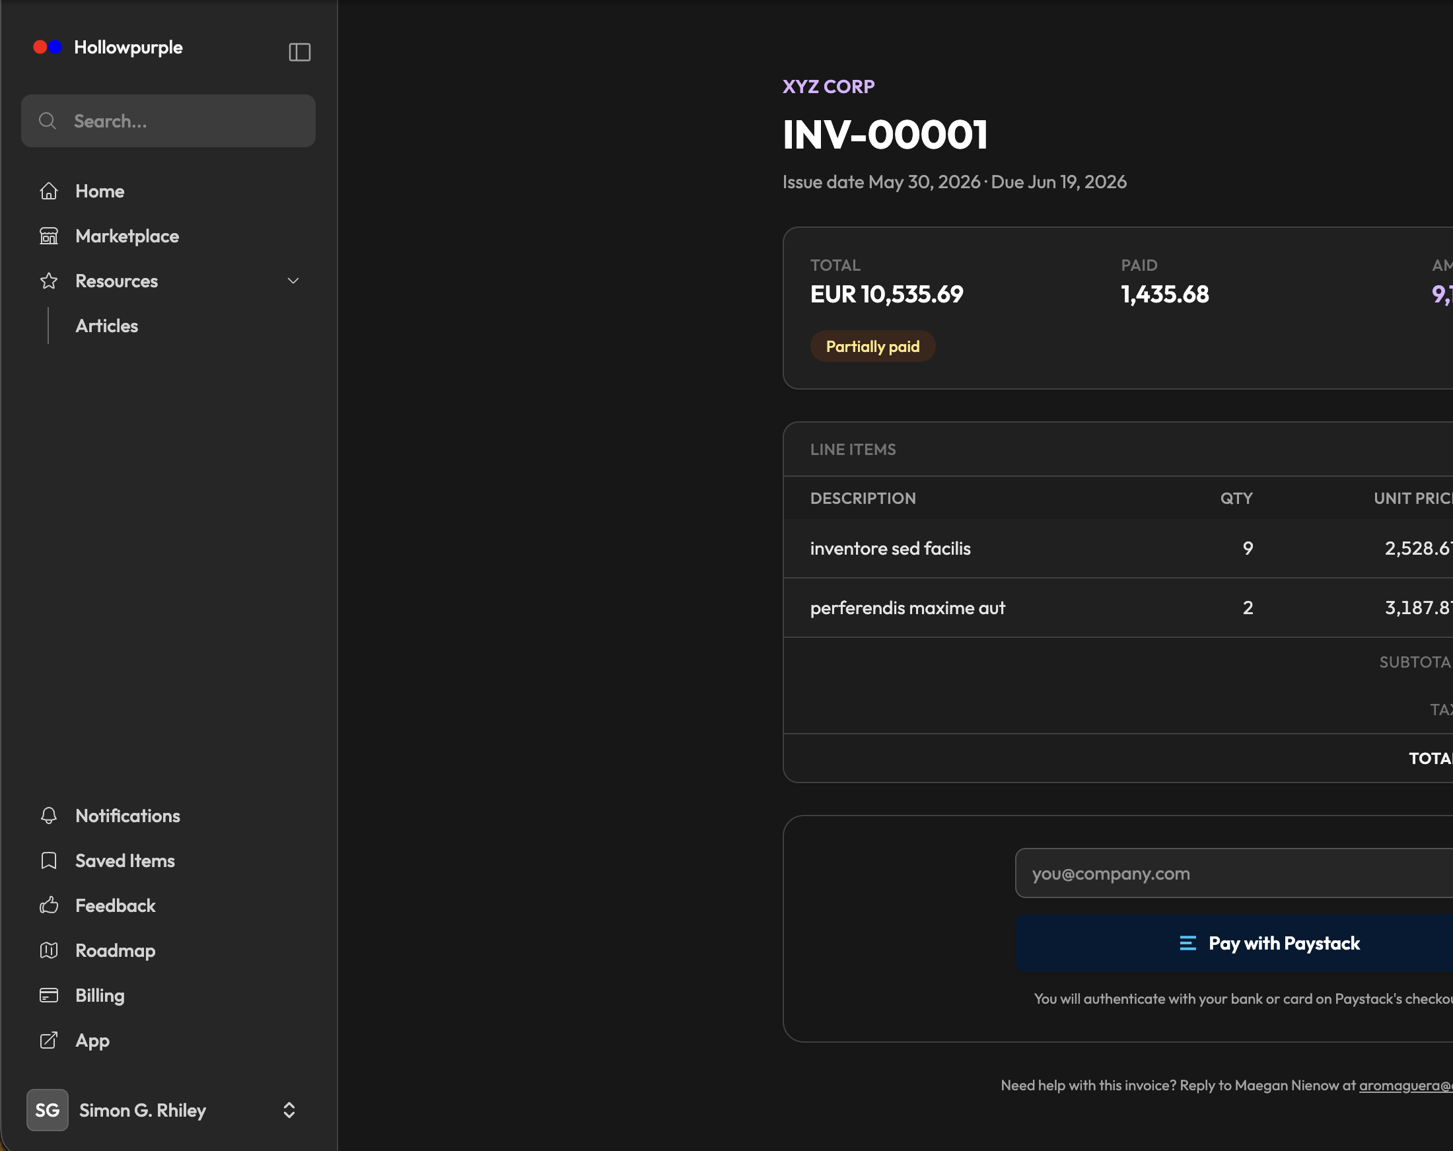Click the SG user avatar
Image resolution: width=1453 pixels, height=1151 pixels.
click(x=47, y=1110)
